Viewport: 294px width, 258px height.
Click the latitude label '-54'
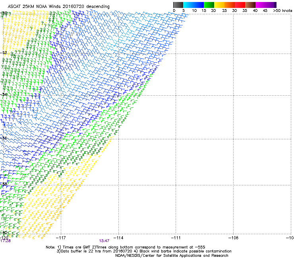coord(4,94)
